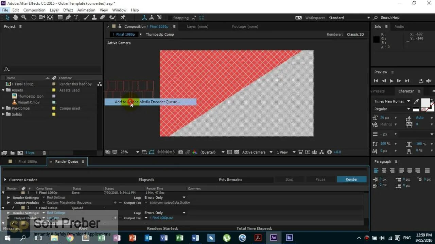Open the Animation menu

(86, 10)
